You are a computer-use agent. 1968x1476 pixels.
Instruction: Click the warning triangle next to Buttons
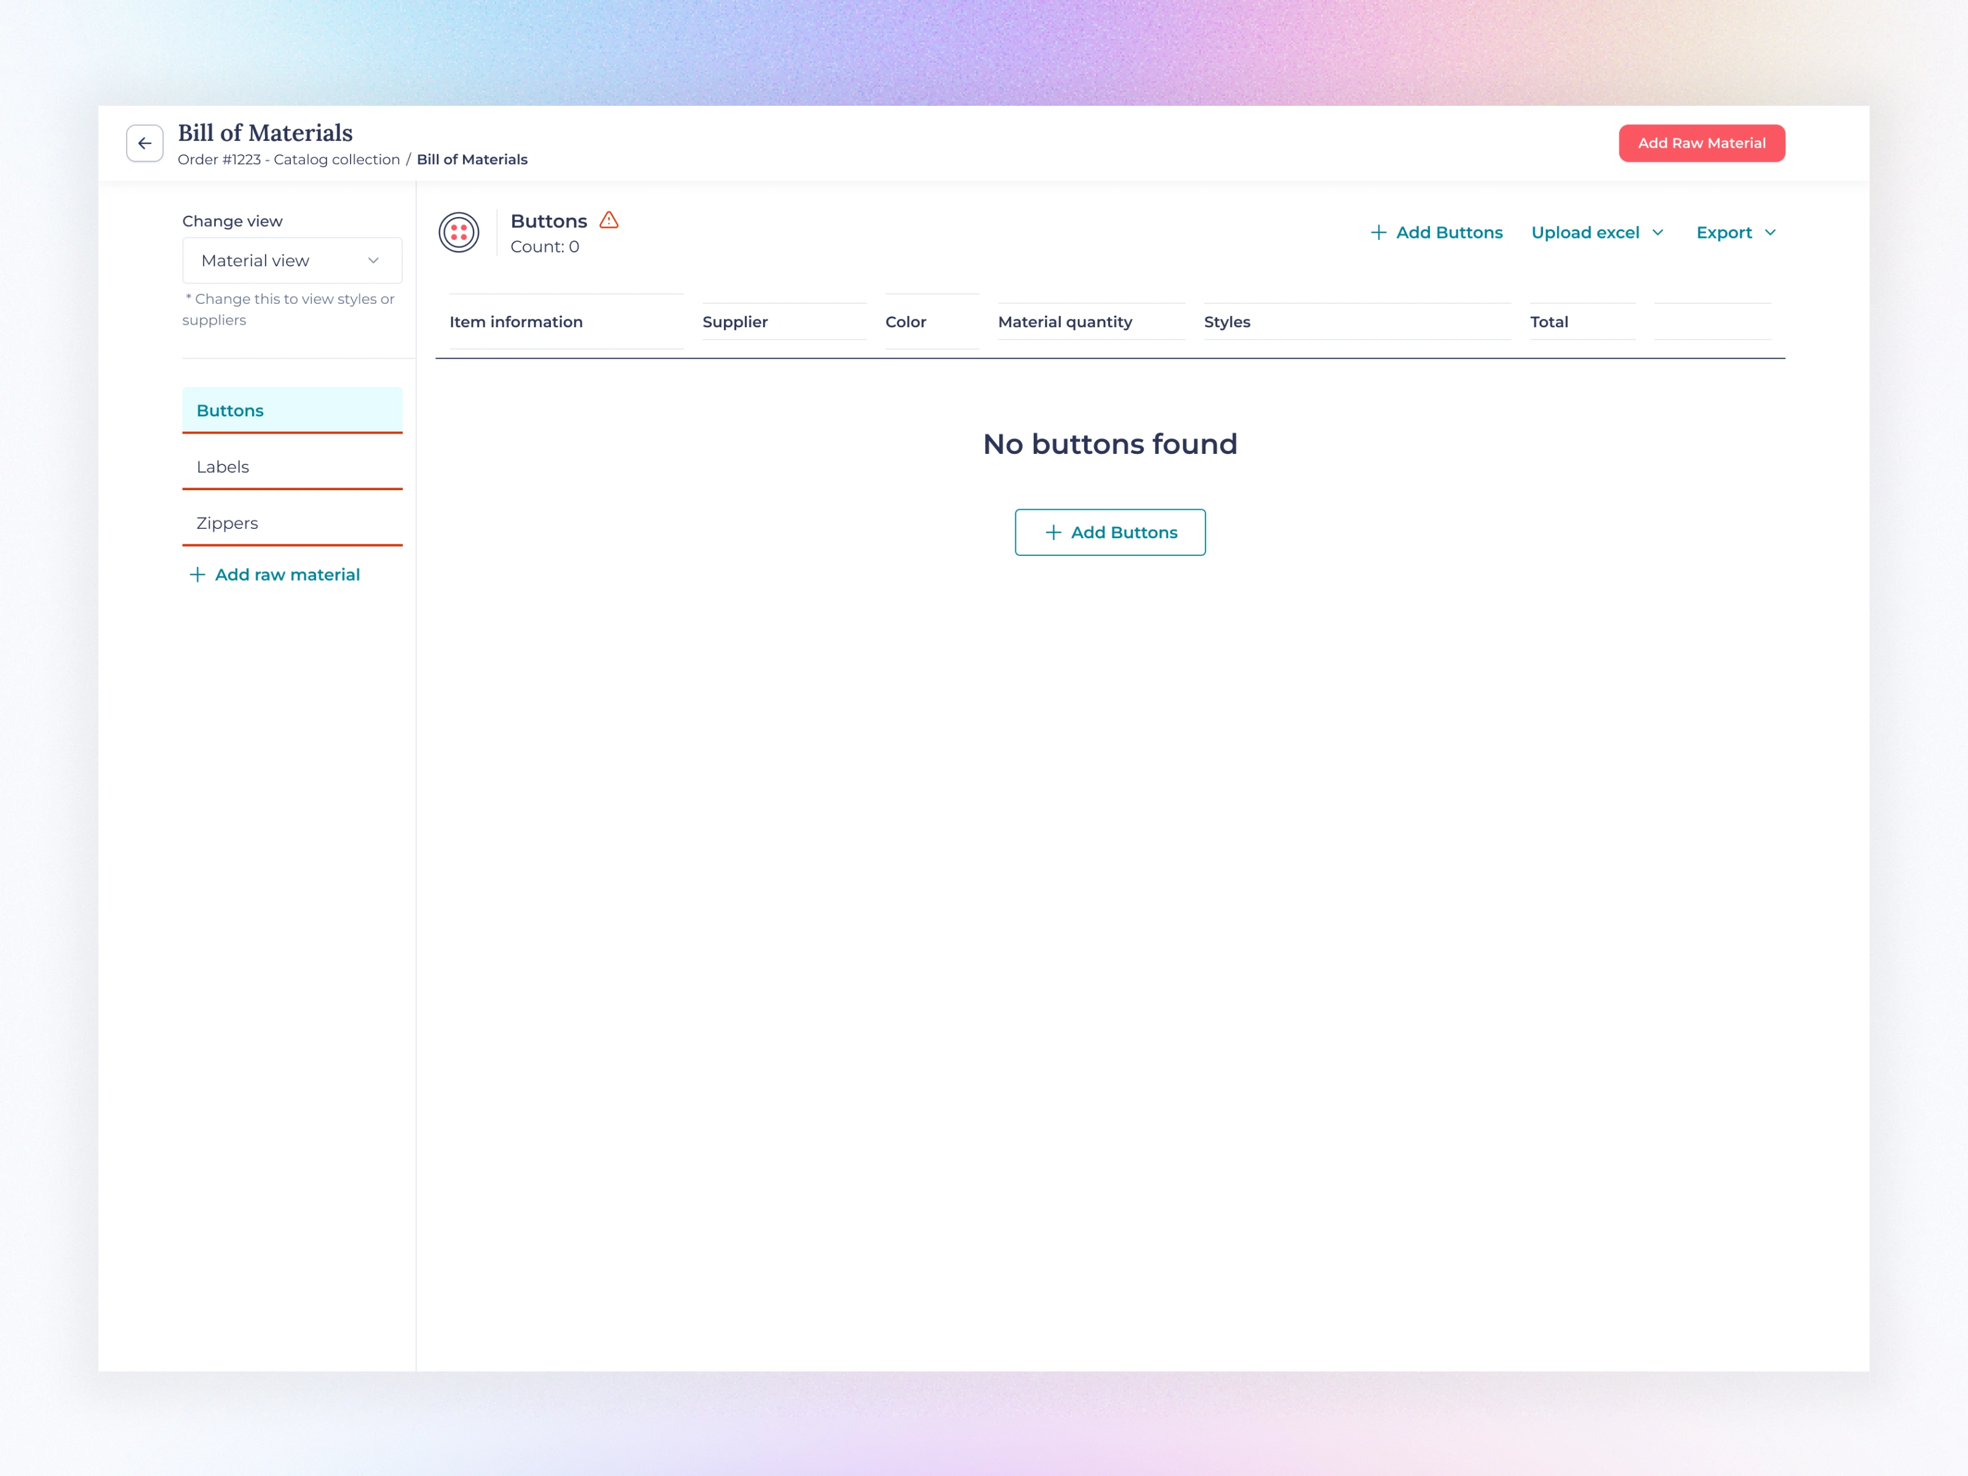[609, 220]
